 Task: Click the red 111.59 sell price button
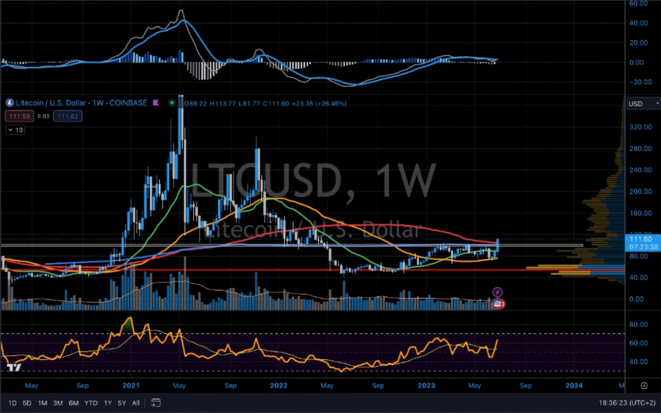click(x=19, y=116)
